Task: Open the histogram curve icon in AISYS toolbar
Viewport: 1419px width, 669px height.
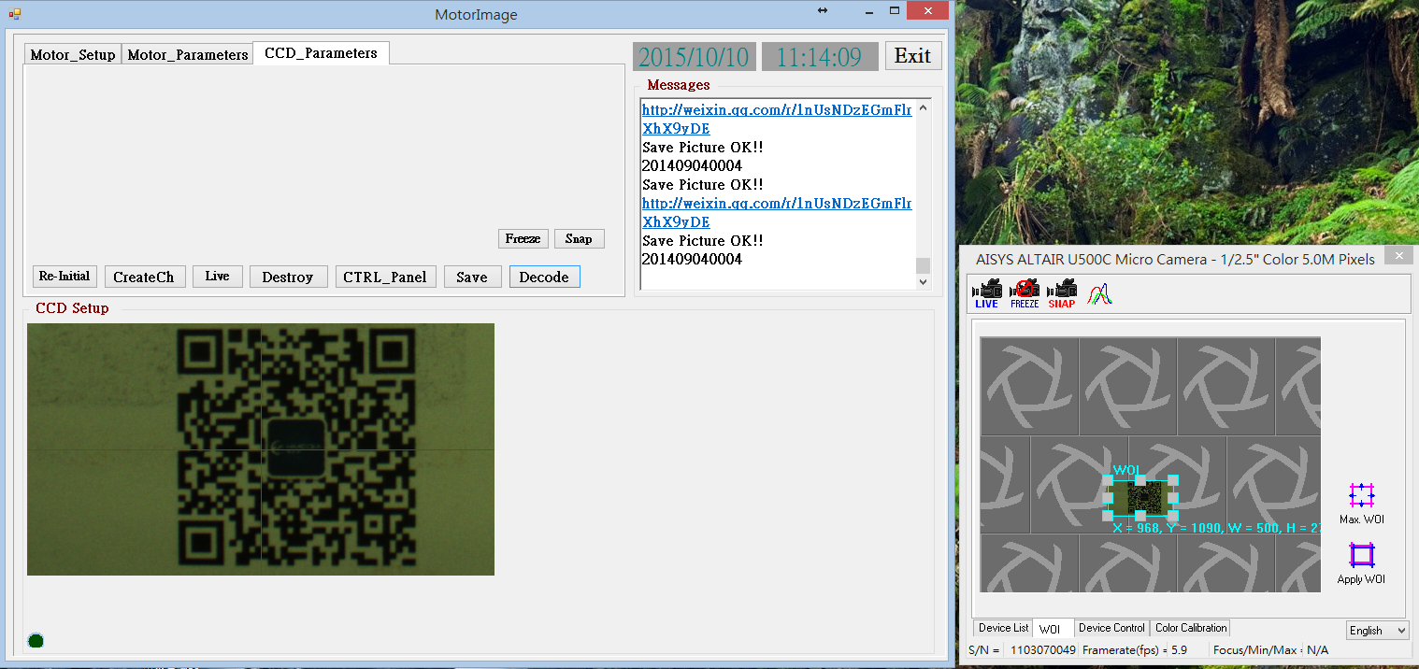Action: [1100, 293]
